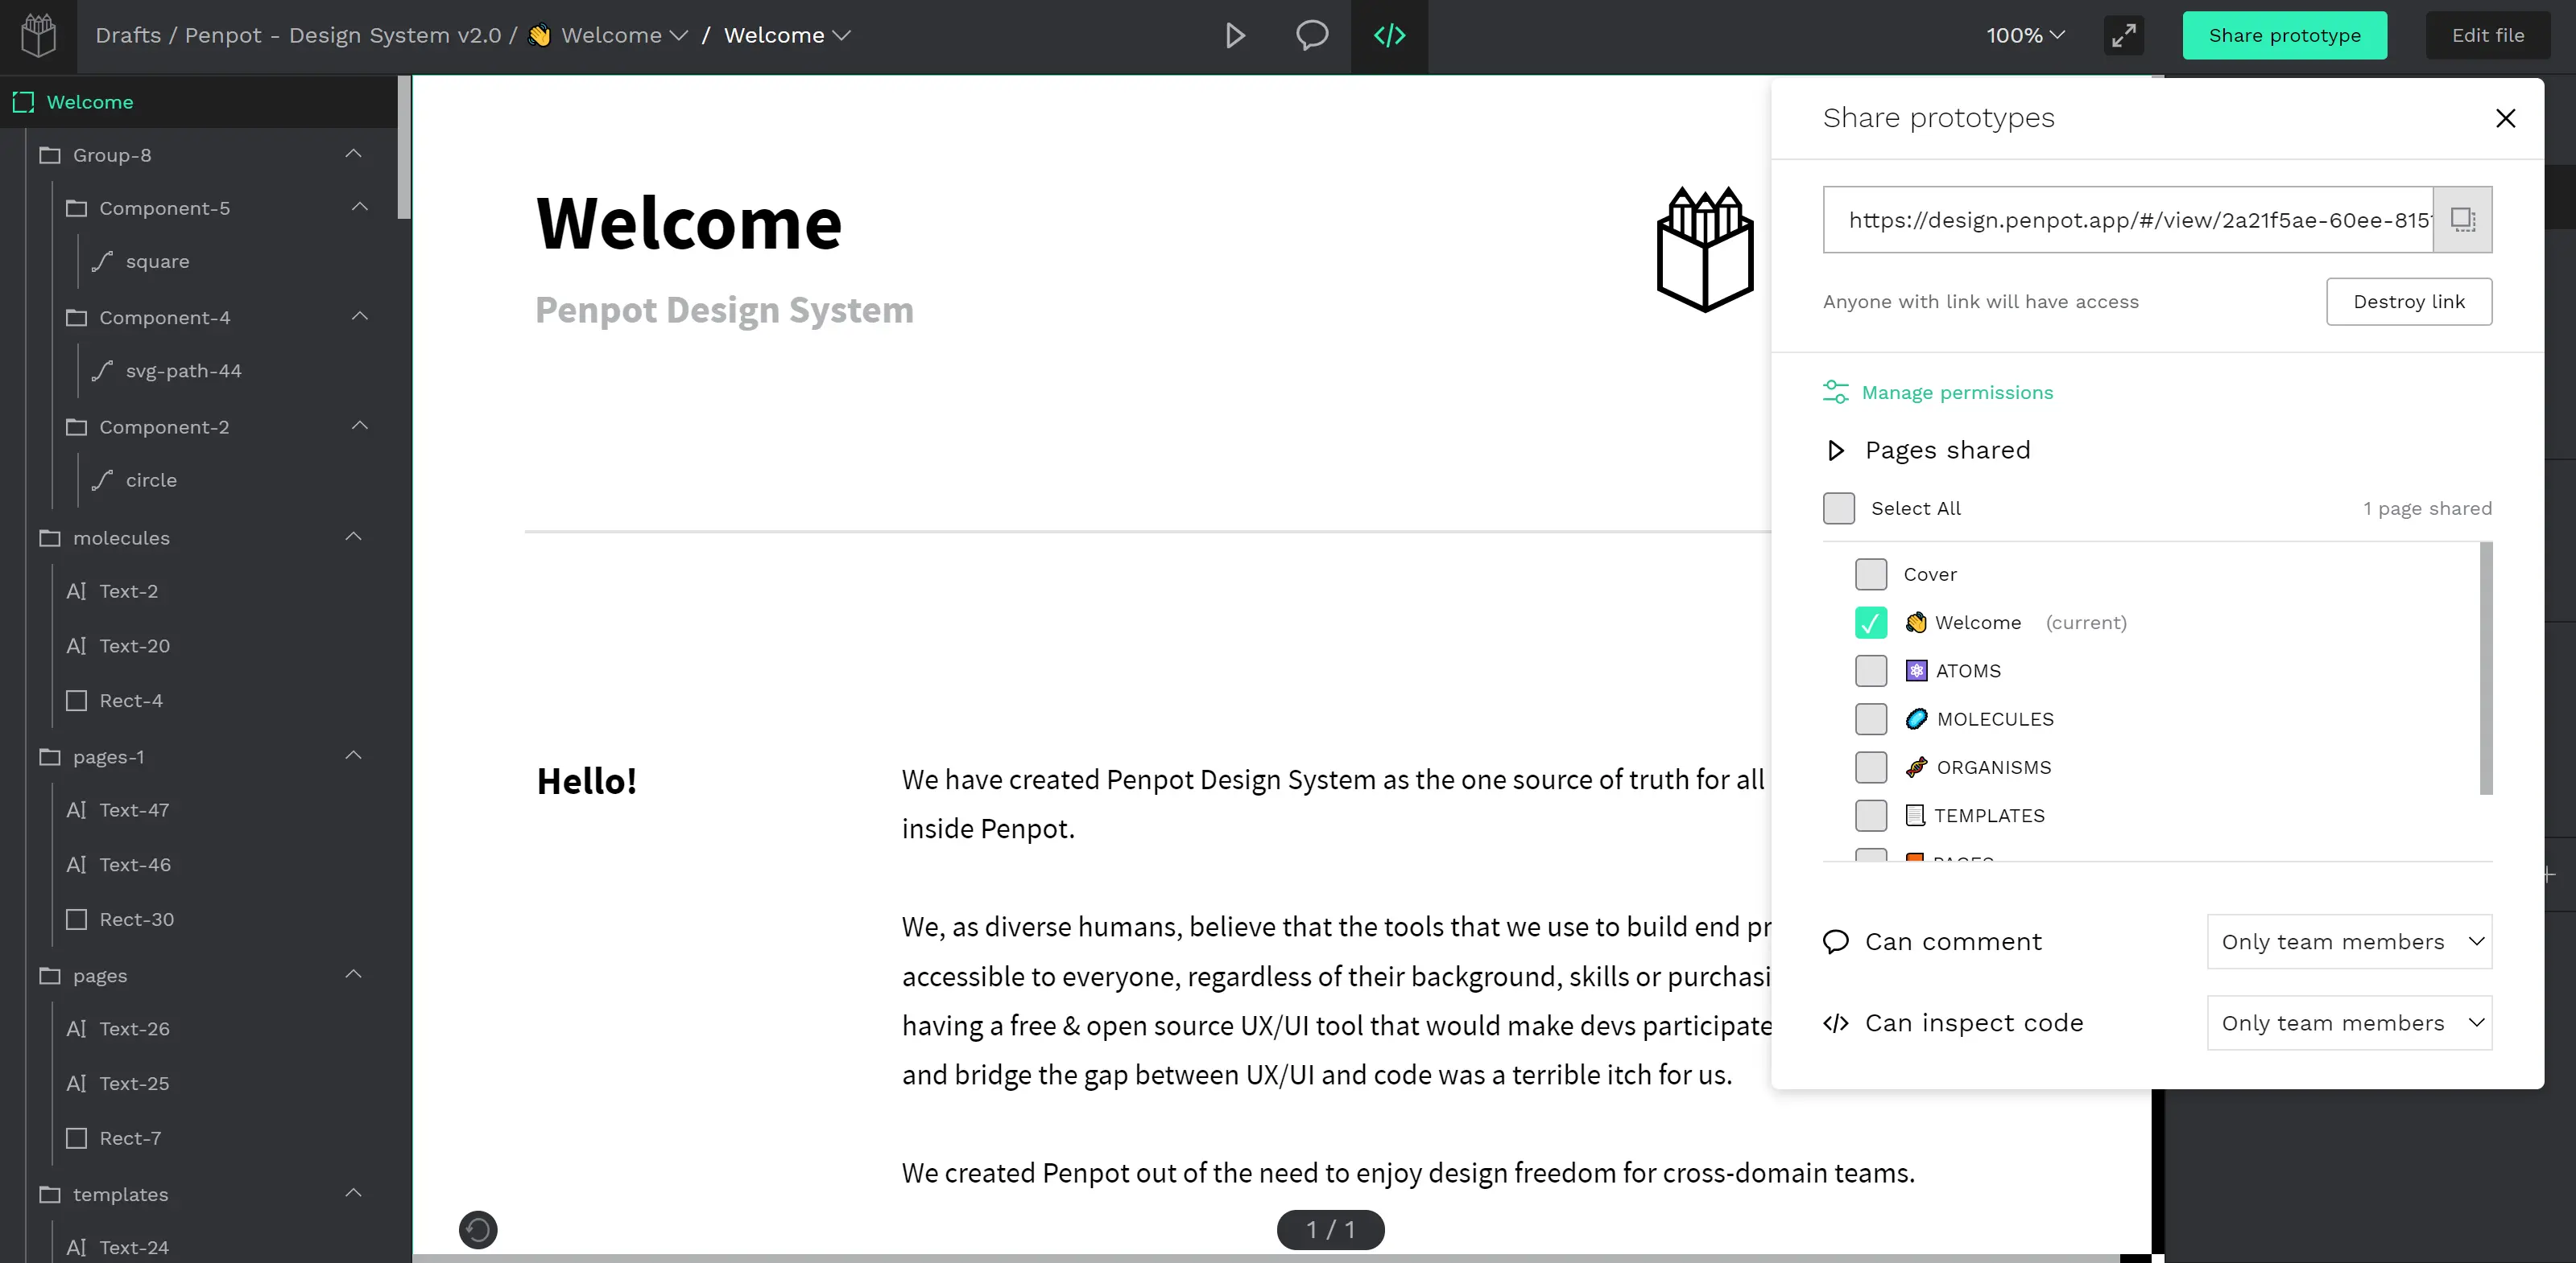Select the inspect code mode icon

[1389, 36]
